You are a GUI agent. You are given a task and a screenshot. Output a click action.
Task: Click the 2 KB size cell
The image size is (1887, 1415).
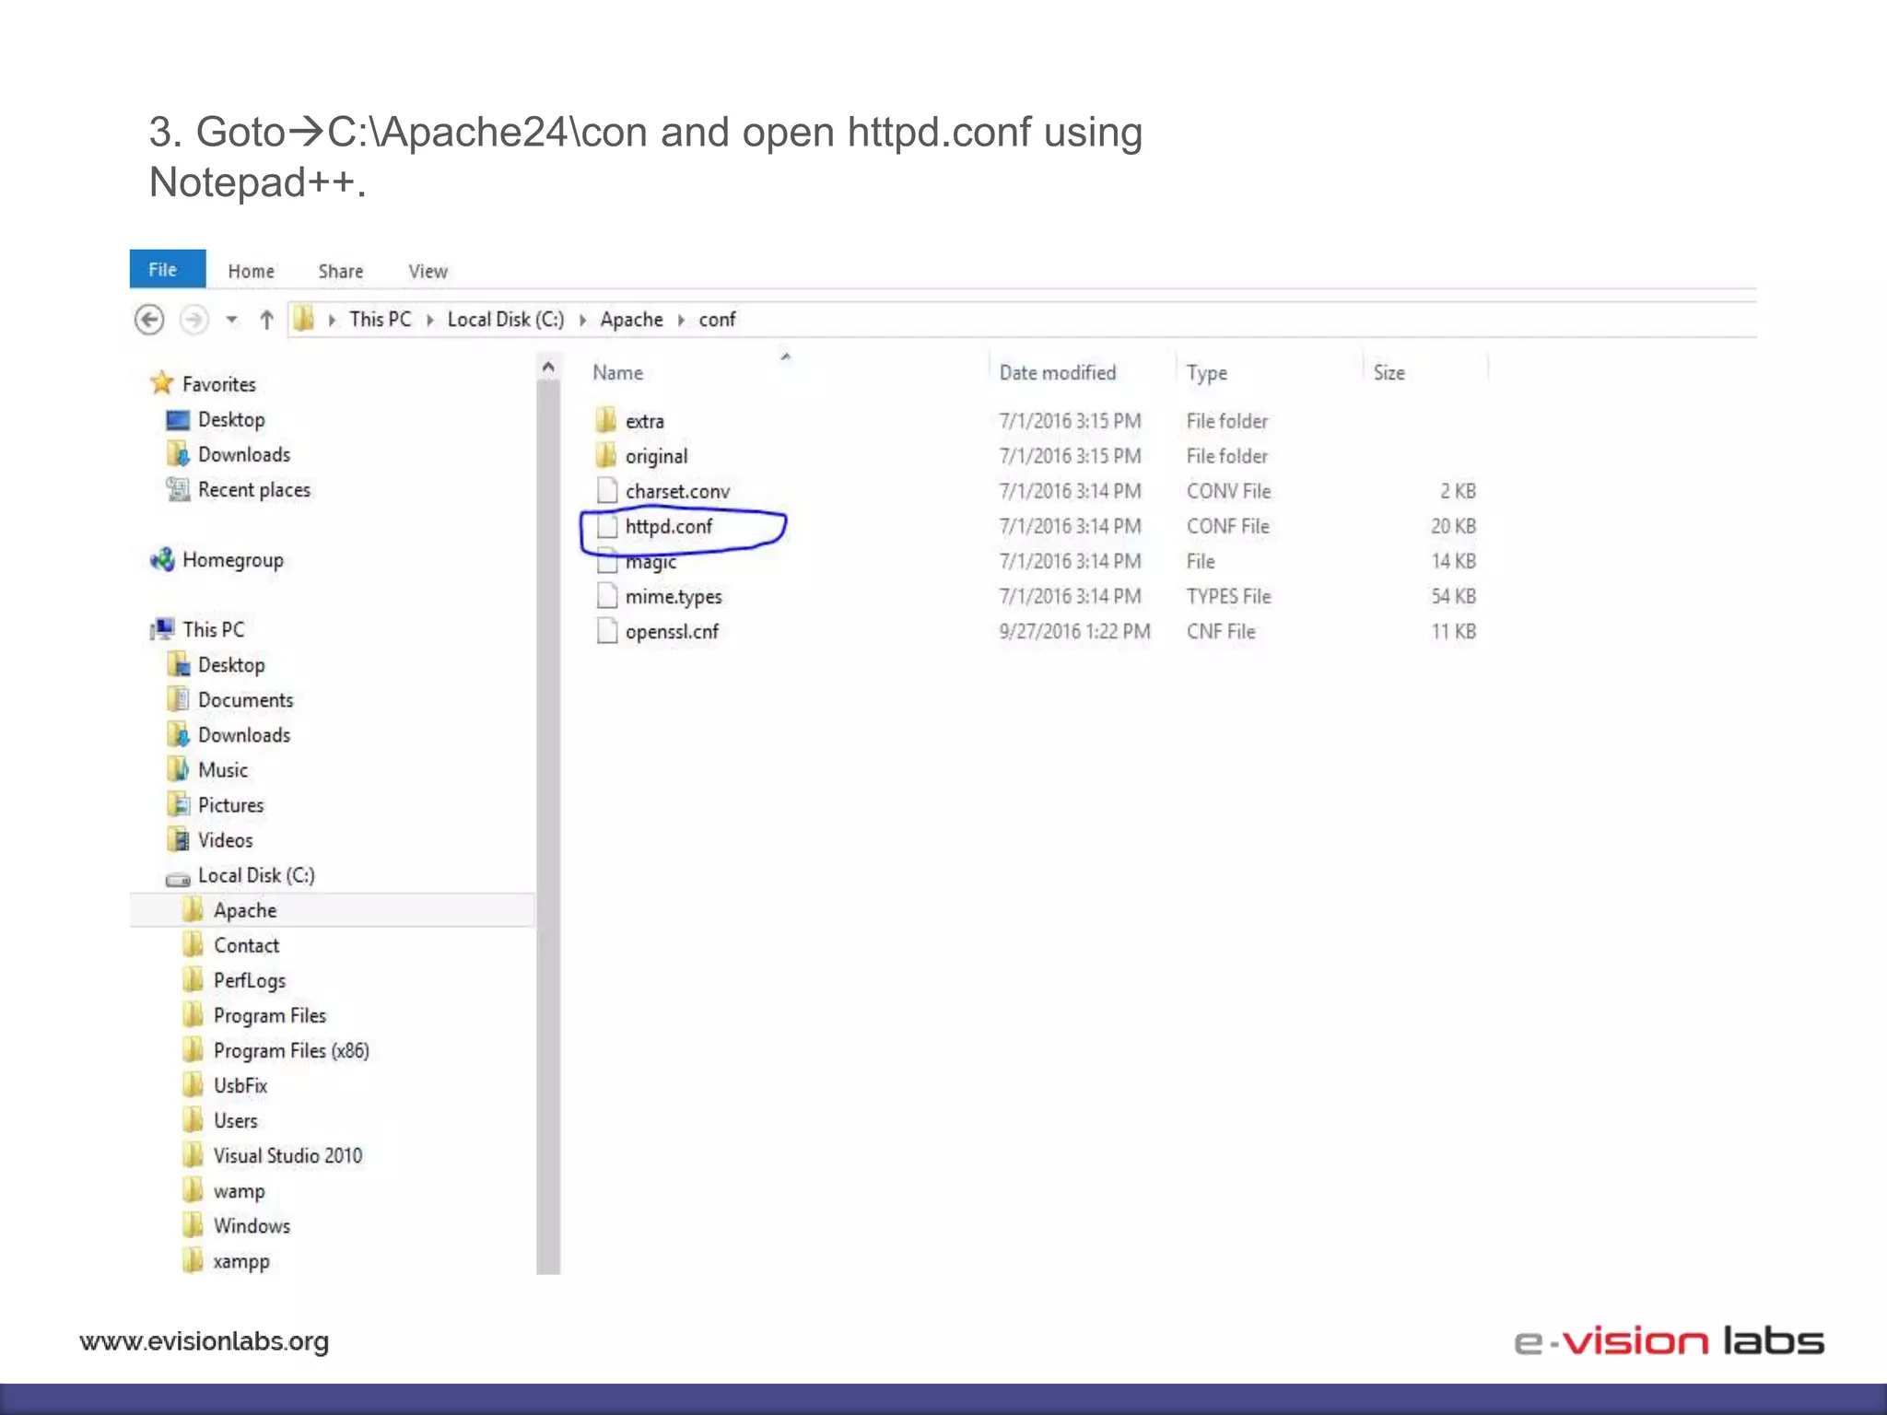[1458, 491]
